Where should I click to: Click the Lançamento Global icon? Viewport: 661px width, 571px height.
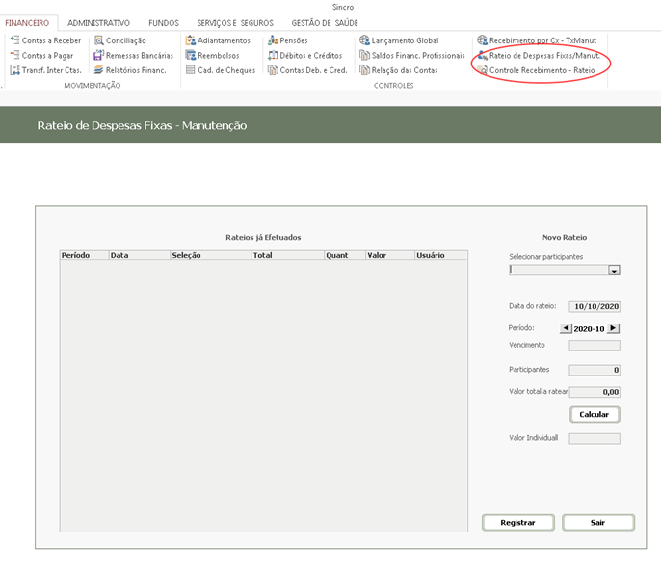click(x=364, y=40)
